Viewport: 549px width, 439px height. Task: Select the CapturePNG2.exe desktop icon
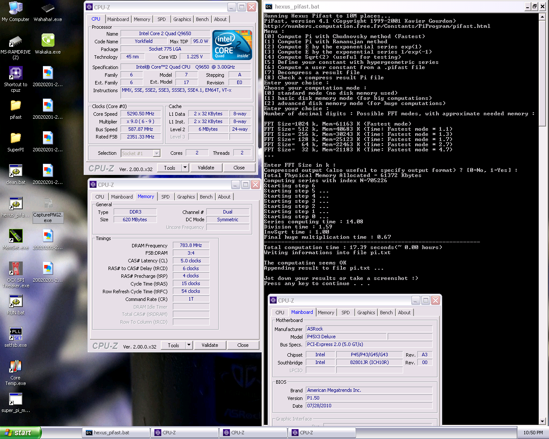coord(48,210)
